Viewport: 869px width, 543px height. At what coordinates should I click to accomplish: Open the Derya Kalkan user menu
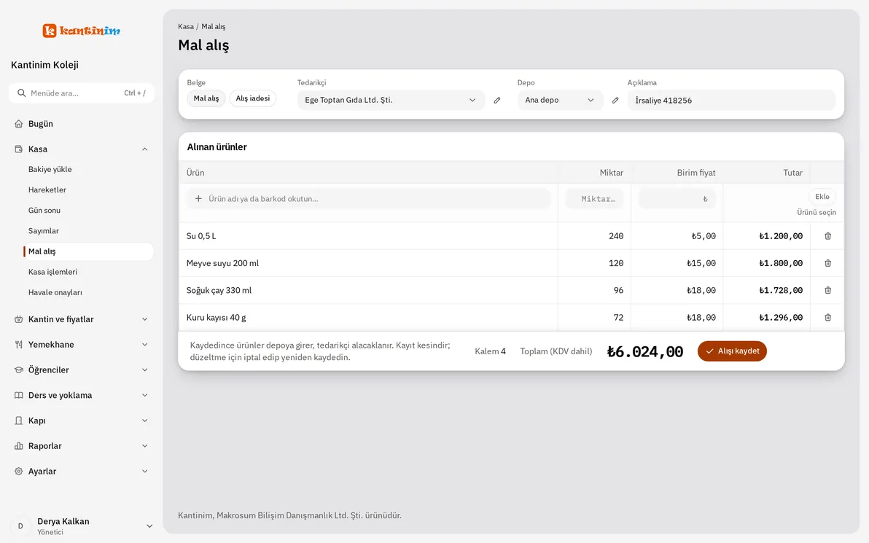pos(82,526)
